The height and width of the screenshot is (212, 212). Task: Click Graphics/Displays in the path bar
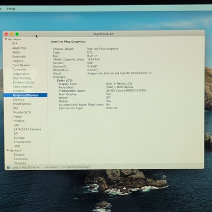click(76, 167)
